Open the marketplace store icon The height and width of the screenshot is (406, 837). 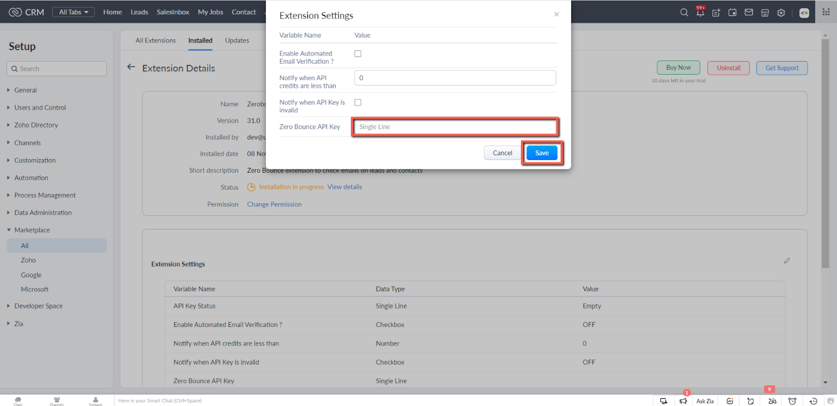(765, 13)
